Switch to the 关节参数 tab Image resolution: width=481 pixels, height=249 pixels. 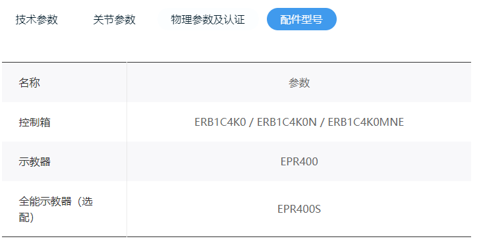(x=115, y=20)
